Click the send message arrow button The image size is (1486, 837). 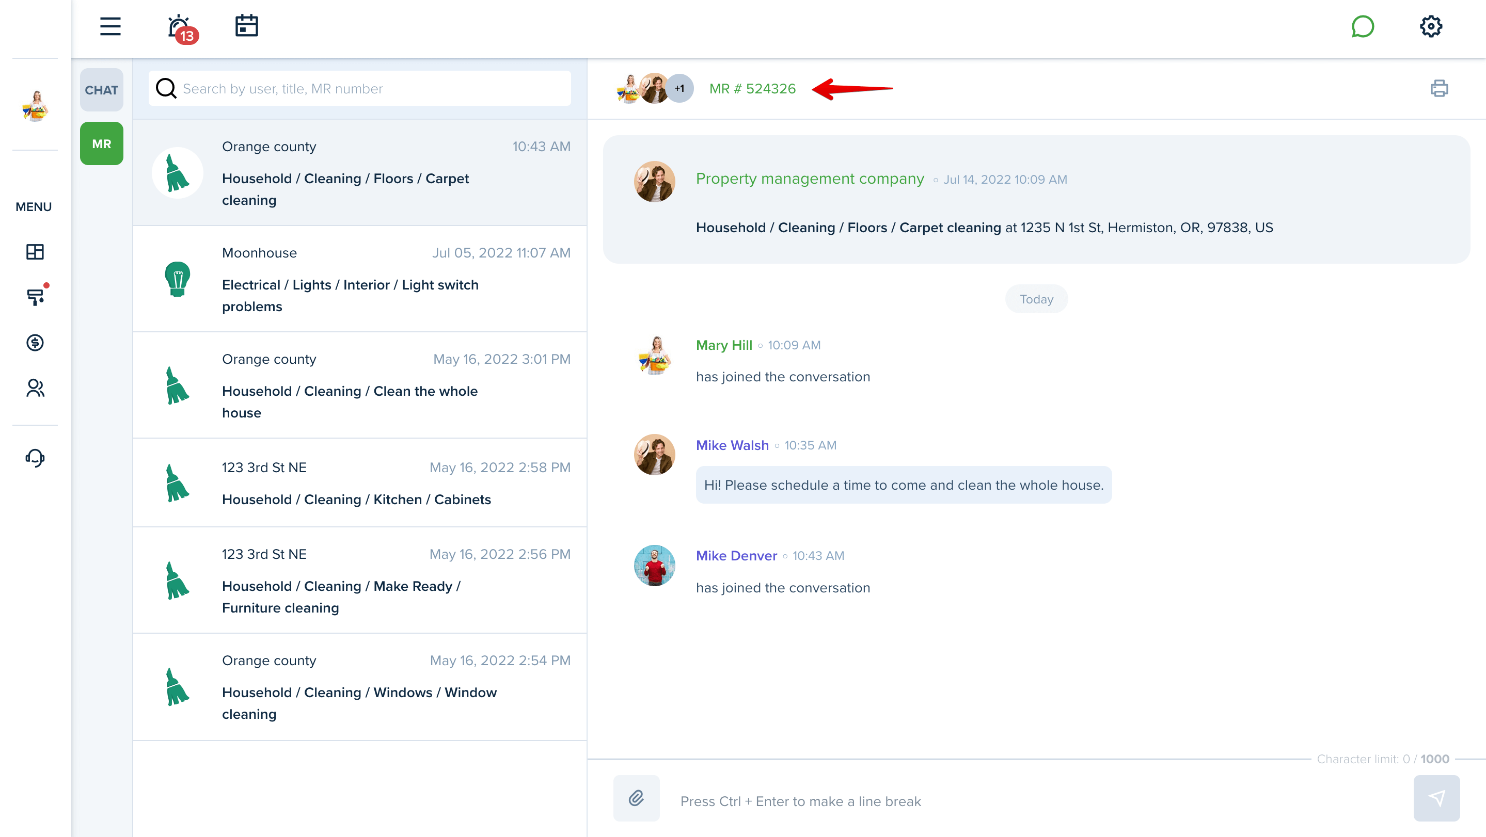[x=1436, y=798]
